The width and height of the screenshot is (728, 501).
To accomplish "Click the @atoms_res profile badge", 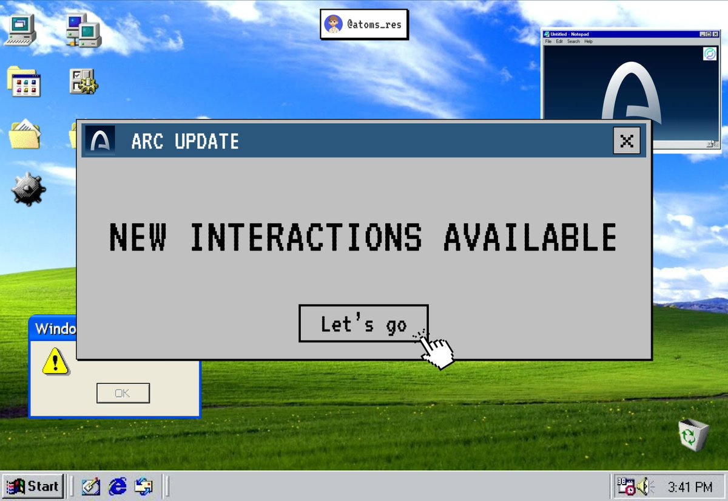I will click(363, 25).
